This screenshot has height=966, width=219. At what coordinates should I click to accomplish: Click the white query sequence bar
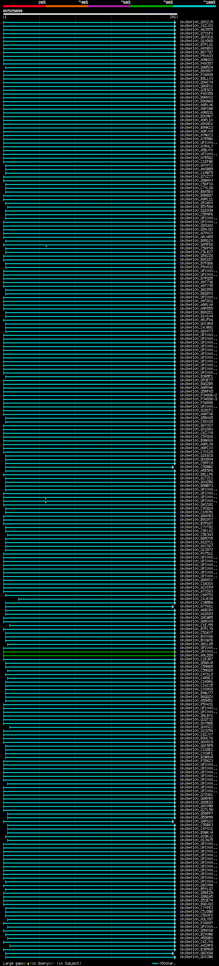click(x=90, y=14)
